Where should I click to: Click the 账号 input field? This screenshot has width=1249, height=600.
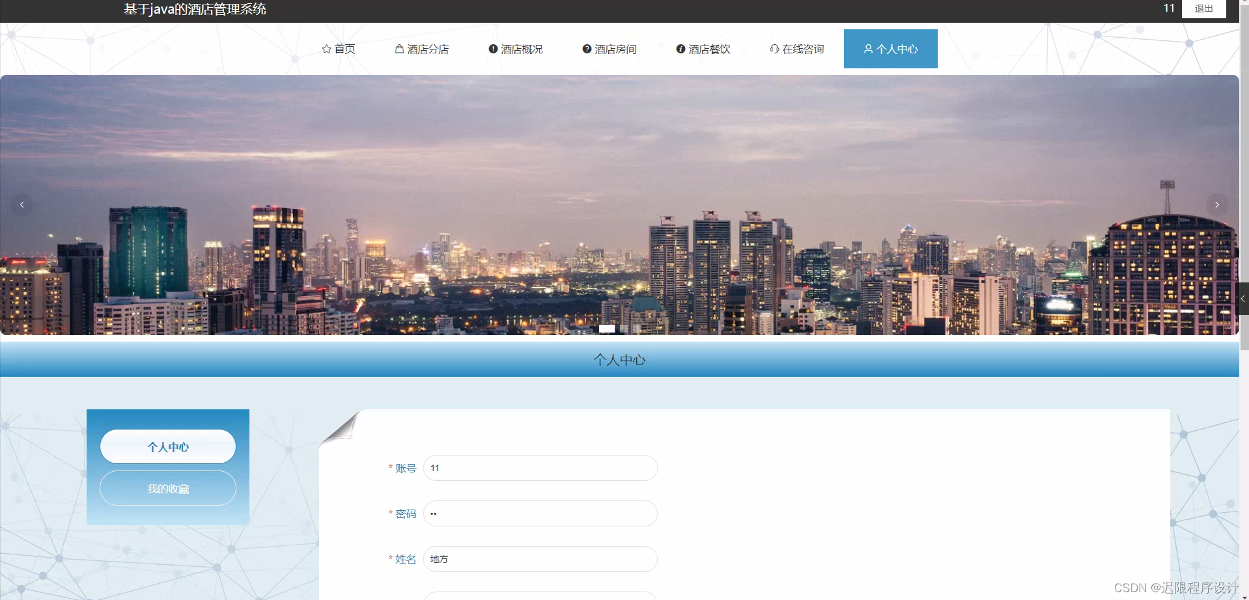[x=539, y=468]
